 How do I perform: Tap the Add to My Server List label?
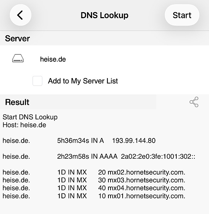83,81
